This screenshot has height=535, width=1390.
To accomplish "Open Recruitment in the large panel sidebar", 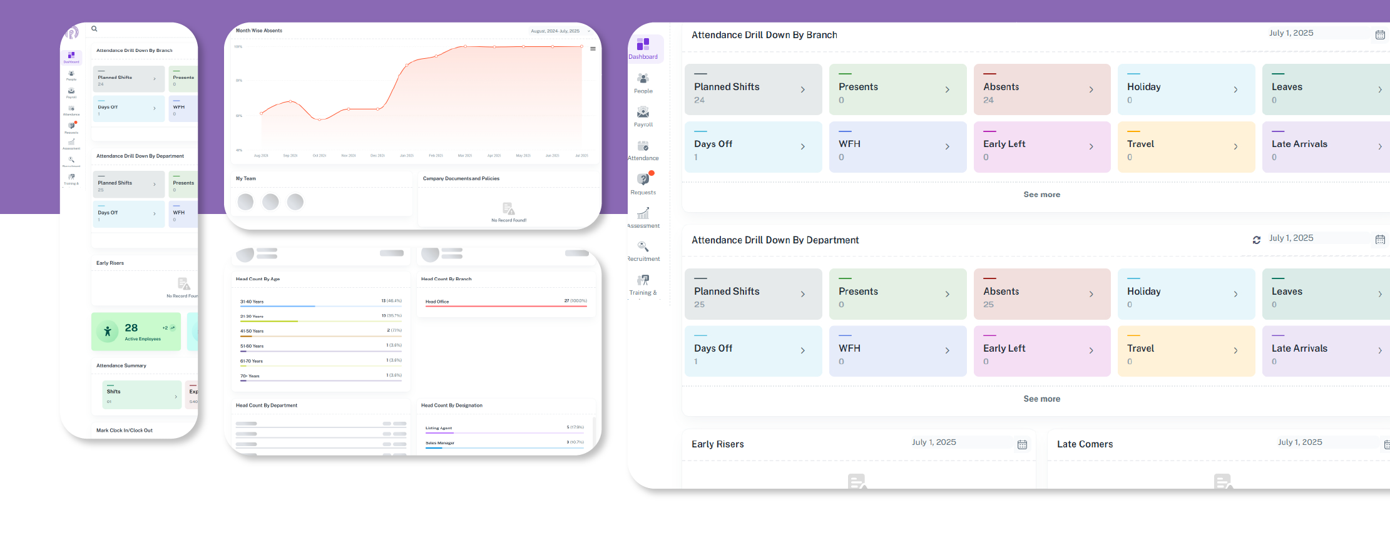I will (x=643, y=251).
